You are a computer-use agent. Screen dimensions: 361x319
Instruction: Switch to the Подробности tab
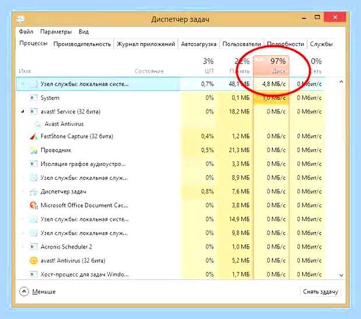point(285,44)
